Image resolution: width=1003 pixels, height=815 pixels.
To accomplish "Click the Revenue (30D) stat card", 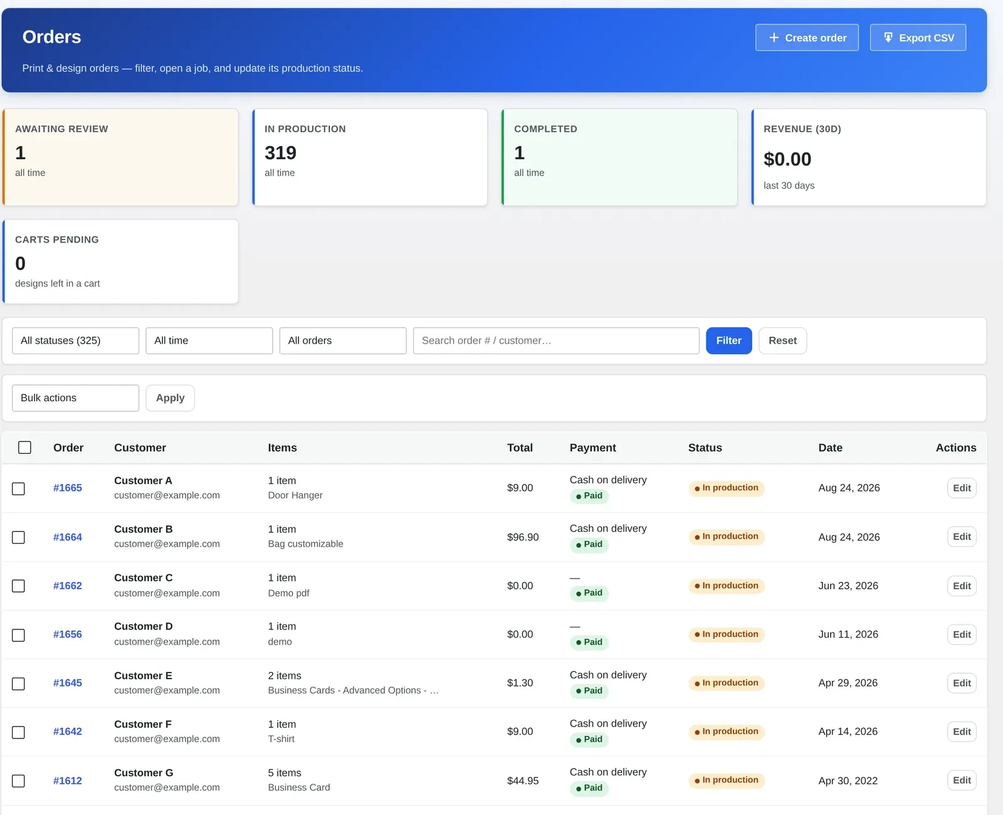I will [x=869, y=157].
